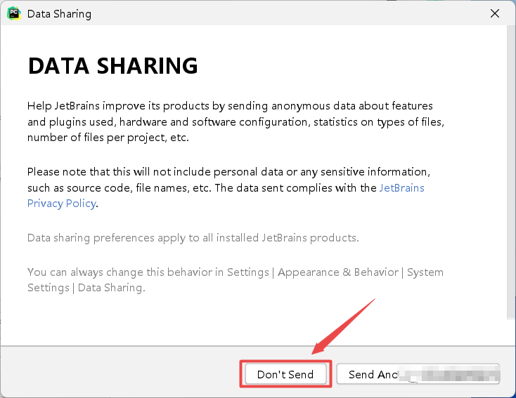
Task: Open the blue JetBrains link text
Action: pyautogui.click(x=401, y=188)
